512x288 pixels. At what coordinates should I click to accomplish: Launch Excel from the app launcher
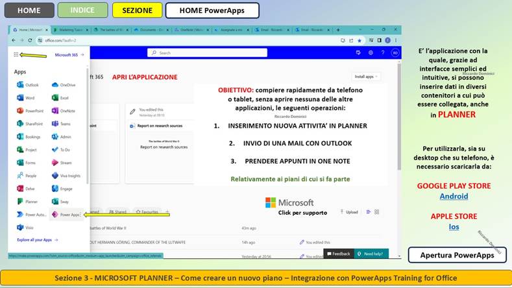coord(60,98)
